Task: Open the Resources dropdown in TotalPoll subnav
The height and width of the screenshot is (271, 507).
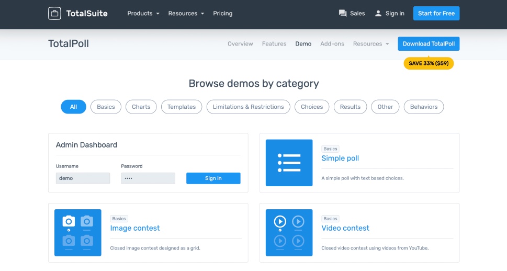Action: point(371,44)
